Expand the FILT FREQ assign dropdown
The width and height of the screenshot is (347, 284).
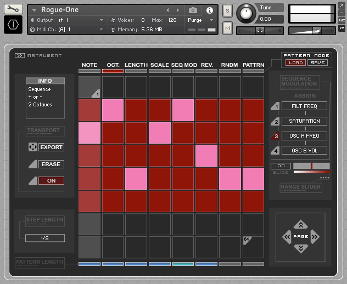(304, 106)
